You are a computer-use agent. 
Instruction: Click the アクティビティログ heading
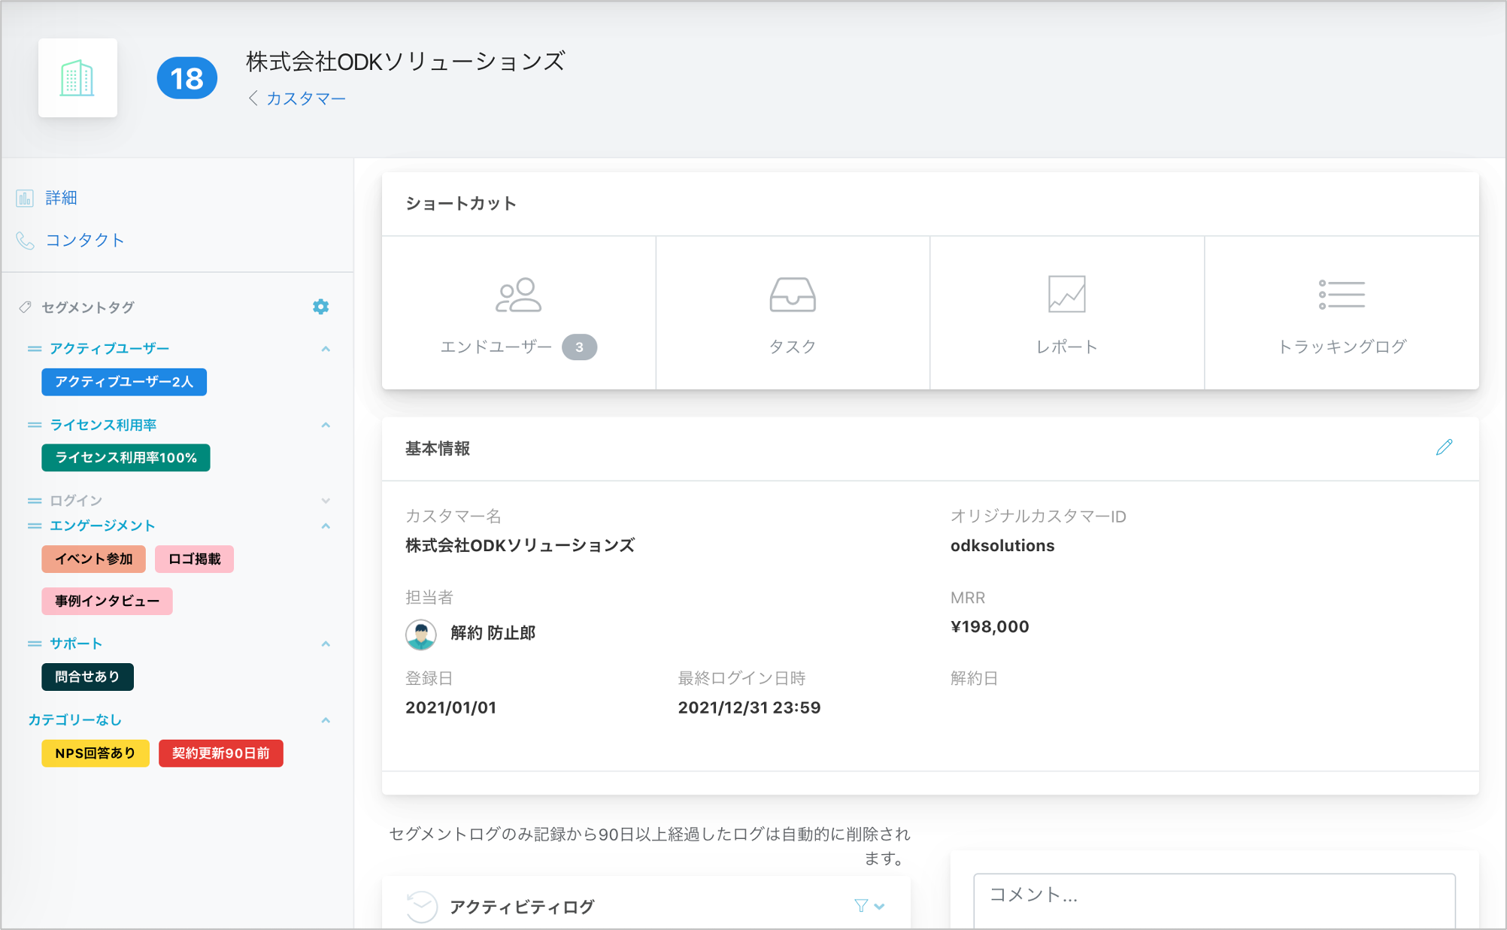(522, 907)
